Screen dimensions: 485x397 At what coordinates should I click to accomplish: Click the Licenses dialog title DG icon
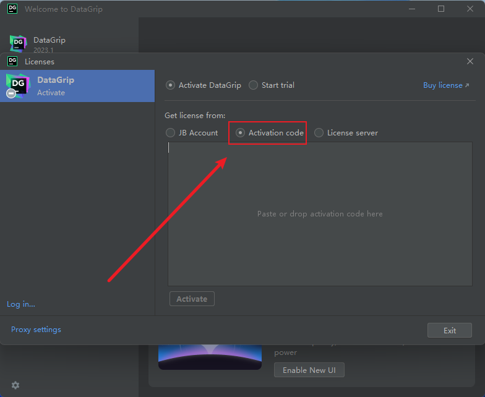(x=12, y=61)
